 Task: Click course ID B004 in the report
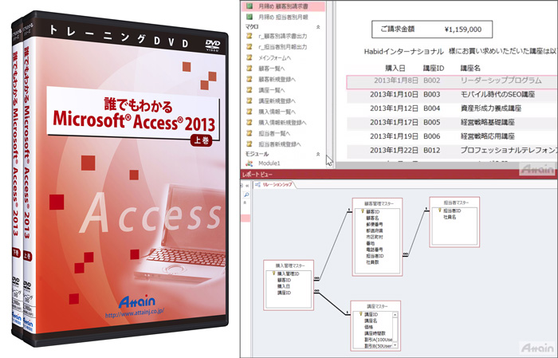coord(432,108)
